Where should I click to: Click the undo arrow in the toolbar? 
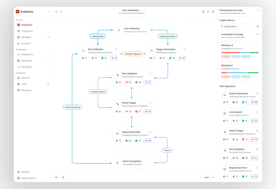(x=56, y=12)
